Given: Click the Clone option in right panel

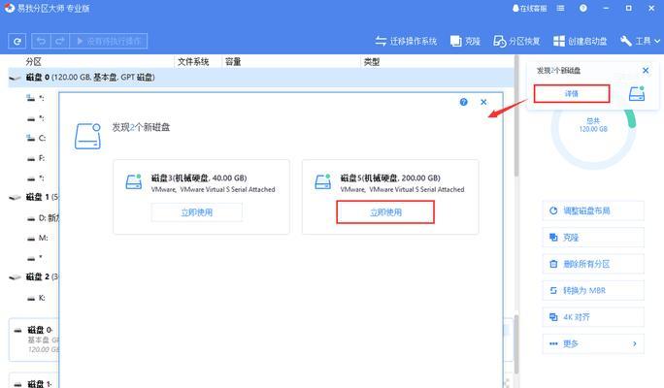Looking at the screenshot, I should pyautogui.click(x=593, y=238).
